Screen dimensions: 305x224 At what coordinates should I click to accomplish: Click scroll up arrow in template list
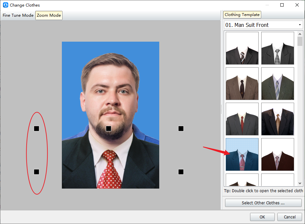(300, 34)
